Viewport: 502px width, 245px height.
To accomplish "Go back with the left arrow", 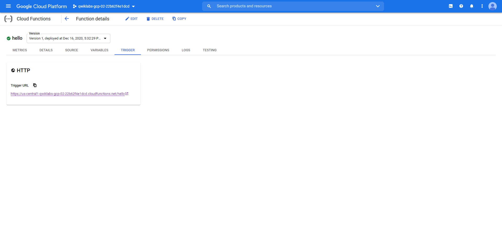I will click(67, 19).
